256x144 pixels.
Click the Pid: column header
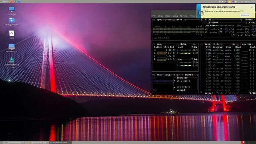tap(208, 47)
